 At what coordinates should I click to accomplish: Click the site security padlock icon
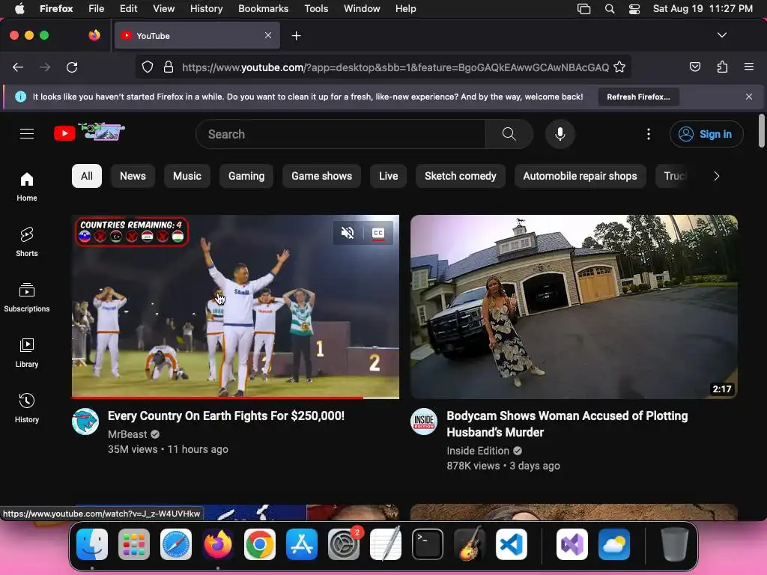pyautogui.click(x=169, y=67)
